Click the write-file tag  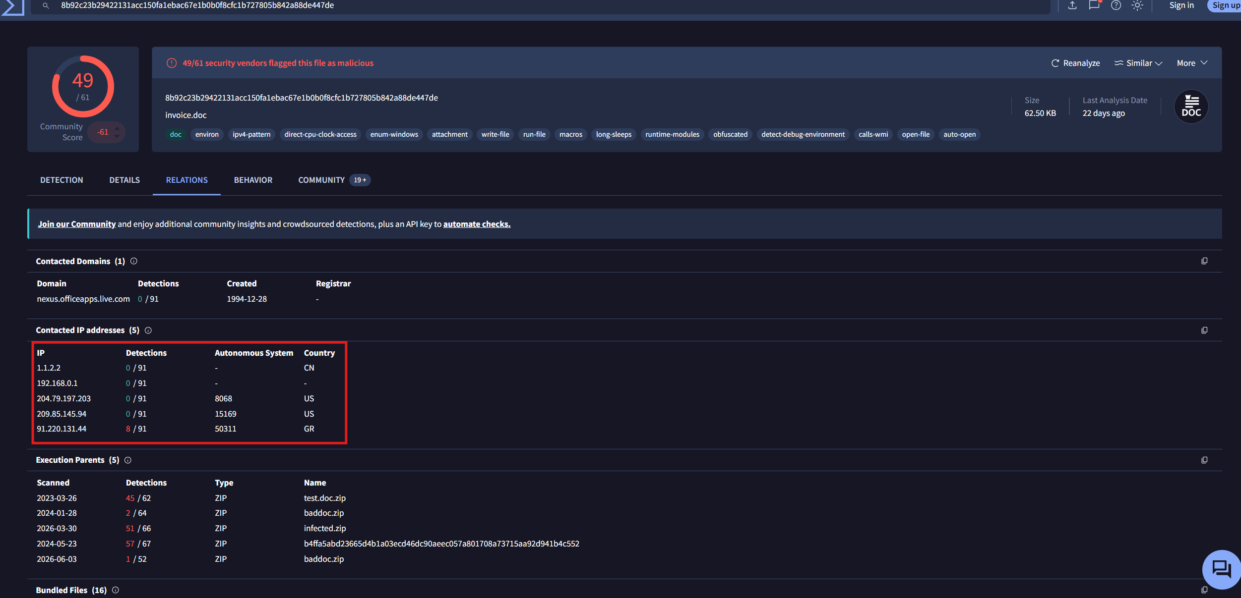[495, 134]
